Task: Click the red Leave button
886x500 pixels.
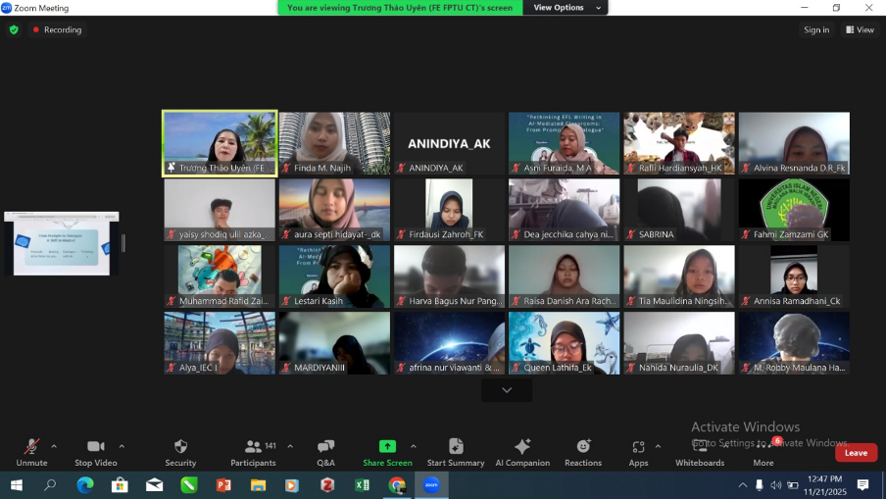Action: tap(856, 453)
